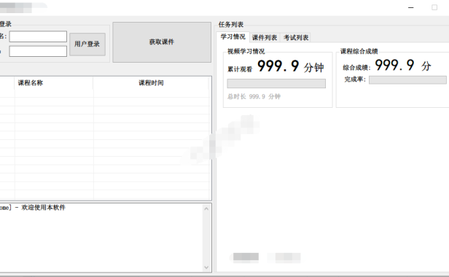Click the 获取课件 button
Image resolution: width=449 pixels, height=277 pixels.
pos(162,42)
